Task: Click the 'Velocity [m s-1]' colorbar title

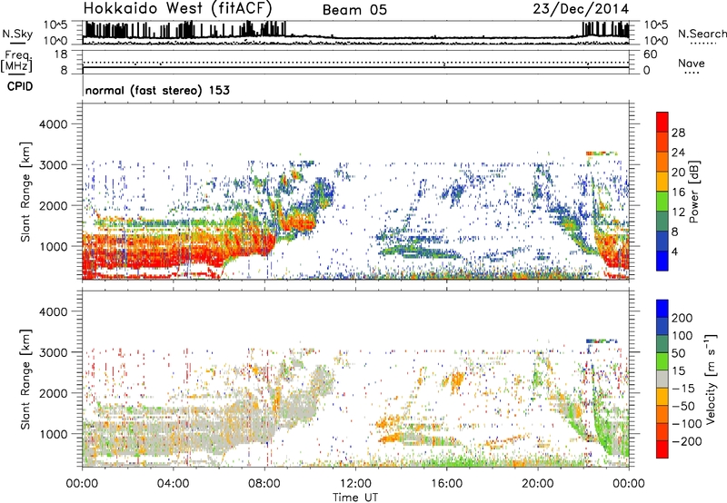Action: pyautogui.click(x=711, y=379)
